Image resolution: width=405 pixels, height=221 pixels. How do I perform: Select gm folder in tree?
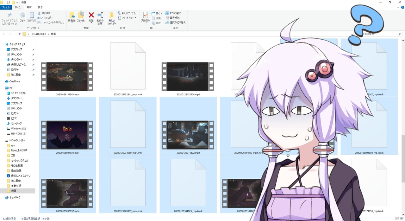click(11, 145)
